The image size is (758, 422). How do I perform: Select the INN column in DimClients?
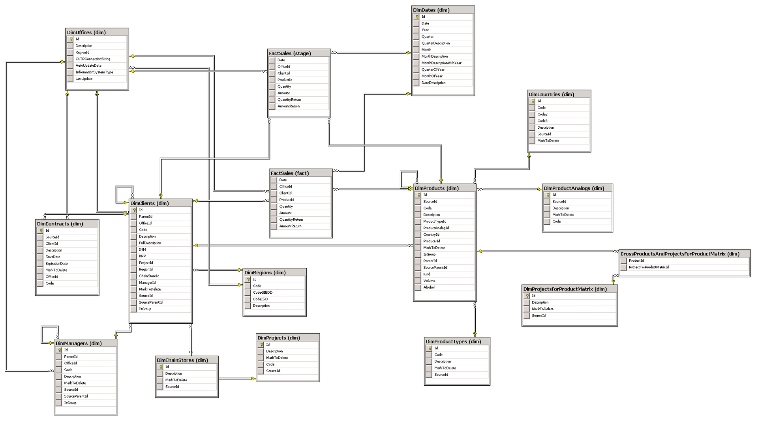pyautogui.click(x=161, y=250)
